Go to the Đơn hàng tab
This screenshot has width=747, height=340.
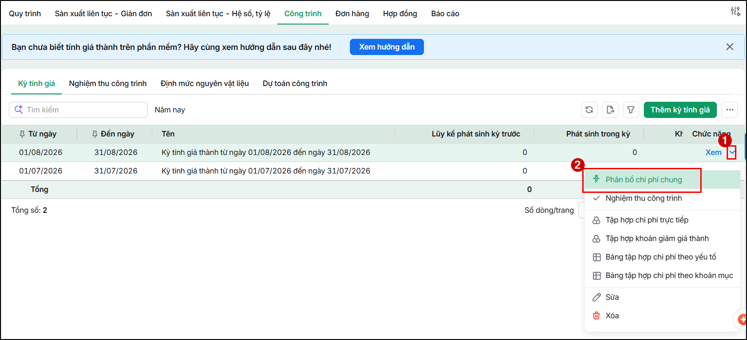pos(352,13)
